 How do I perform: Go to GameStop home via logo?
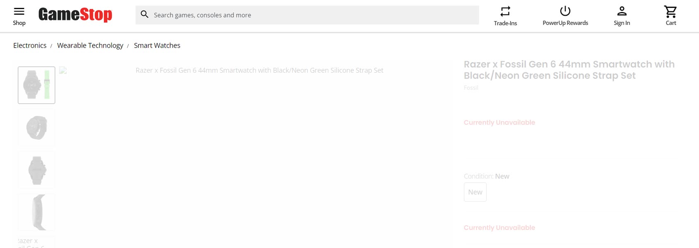tap(75, 15)
